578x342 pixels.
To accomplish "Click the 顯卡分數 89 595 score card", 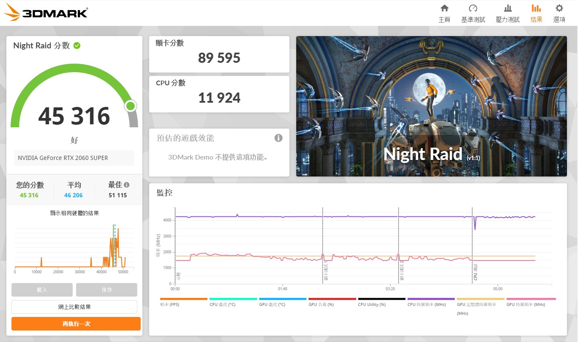I will (219, 54).
